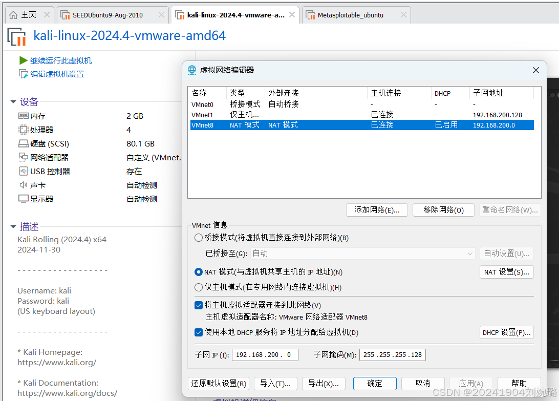Screen dimensions: 559x401
Task: Click 重命名网络(W)... button
Action: pyautogui.click(x=510, y=210)
